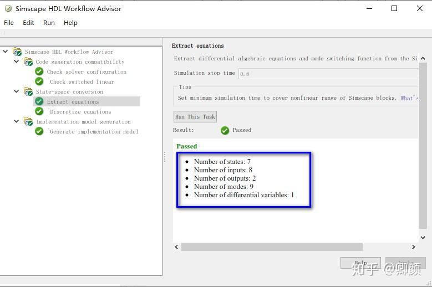The image size is (432, 287).
Task: Click the vertical scrollbar thumb
Action: [423, 146]
